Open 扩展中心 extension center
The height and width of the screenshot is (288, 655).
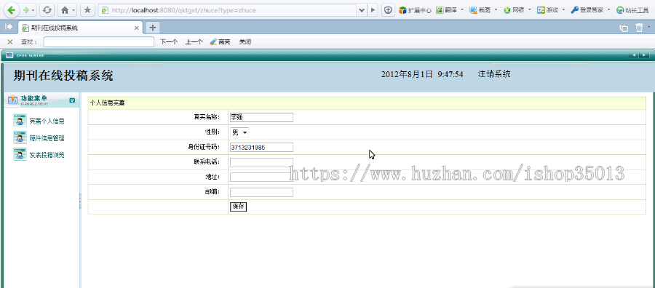pos(415,10)
